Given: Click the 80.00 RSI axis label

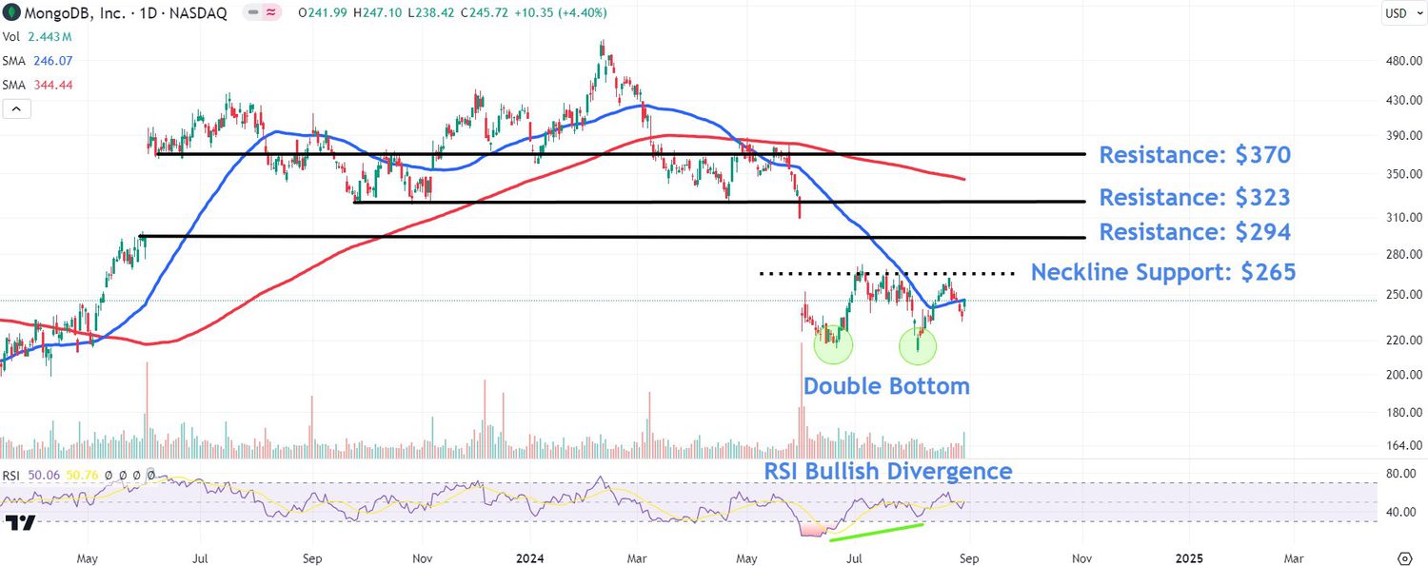Looking at the screenshot, I should [x=1402, y=474].
